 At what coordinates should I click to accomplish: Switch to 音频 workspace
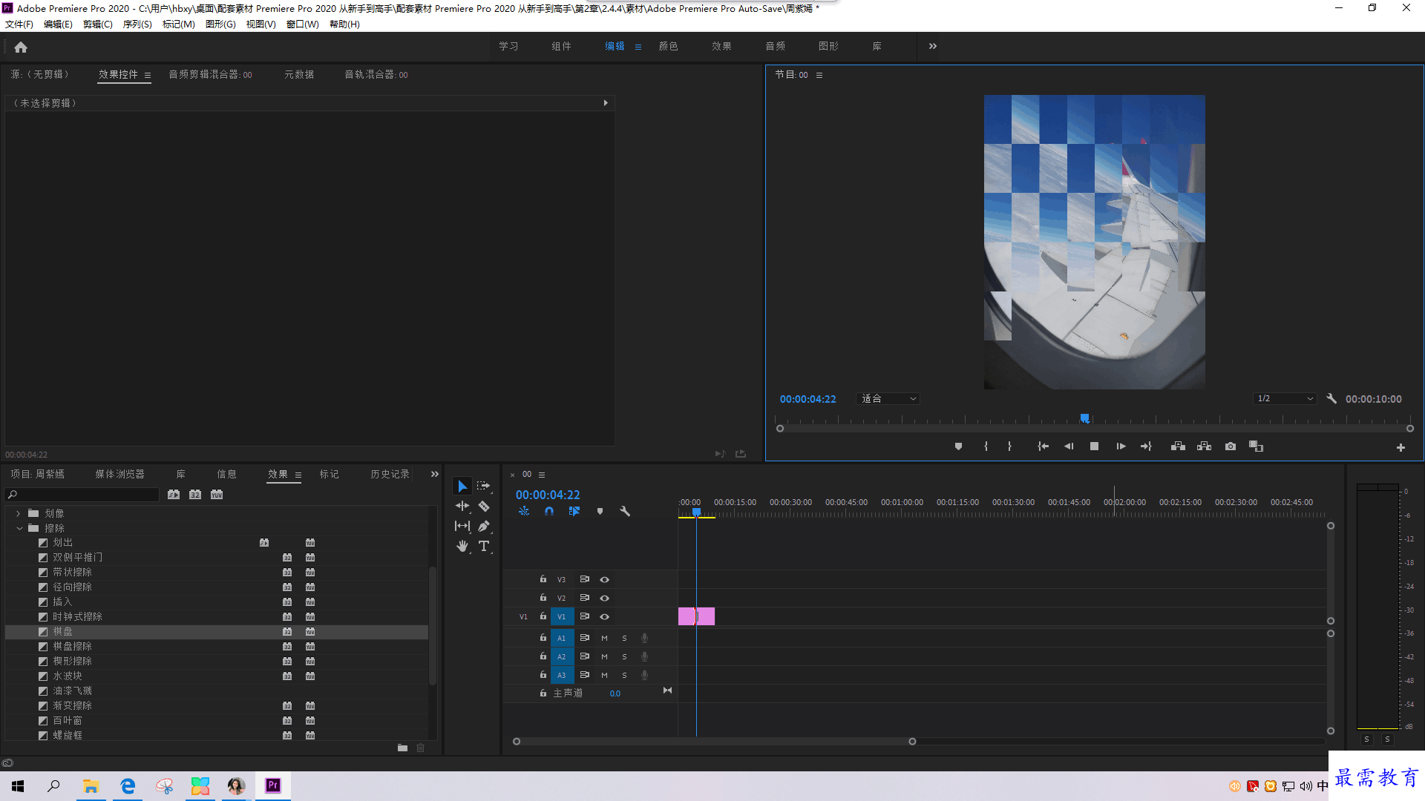tap(775, 46)
